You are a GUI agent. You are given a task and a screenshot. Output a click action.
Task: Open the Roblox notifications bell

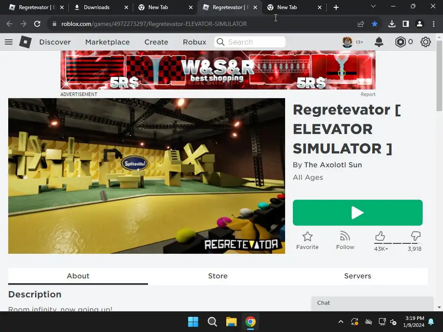379,42
